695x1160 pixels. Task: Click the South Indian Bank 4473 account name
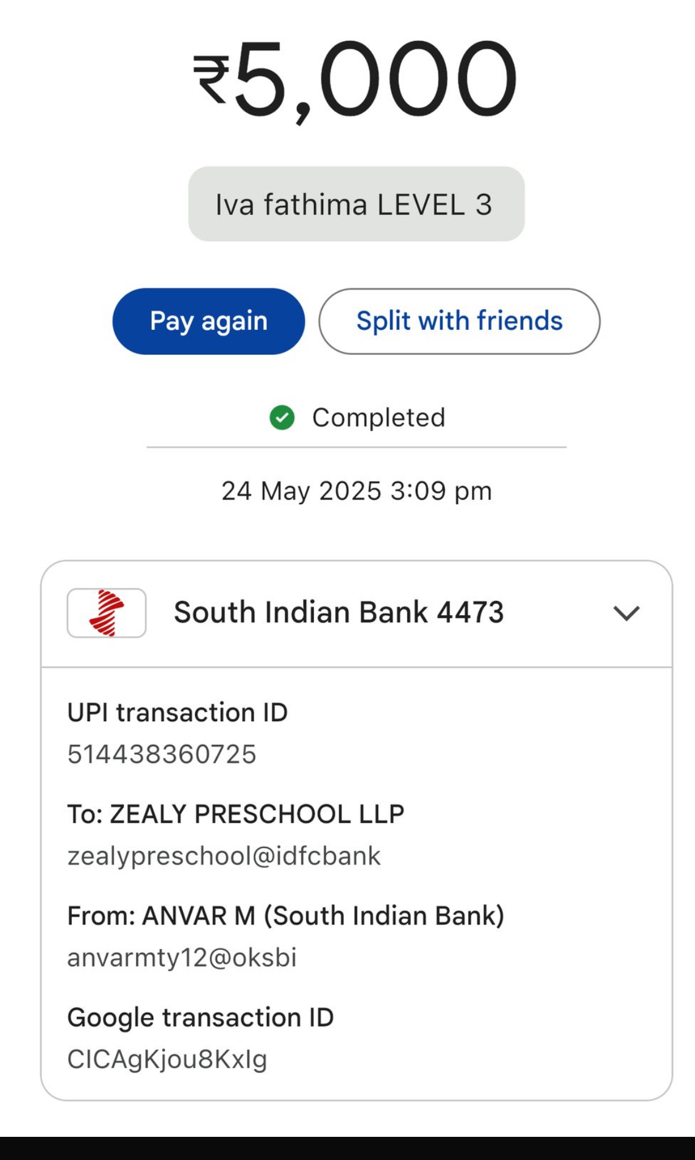tap(339, 612)
